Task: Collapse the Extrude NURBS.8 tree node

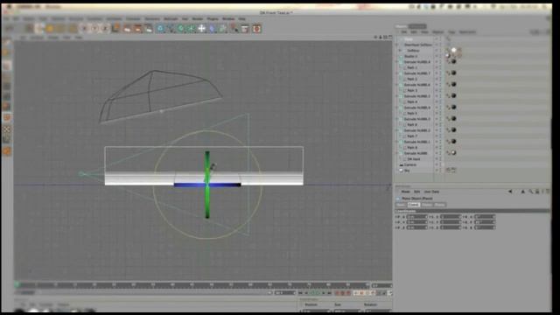Action: (396, 62)
